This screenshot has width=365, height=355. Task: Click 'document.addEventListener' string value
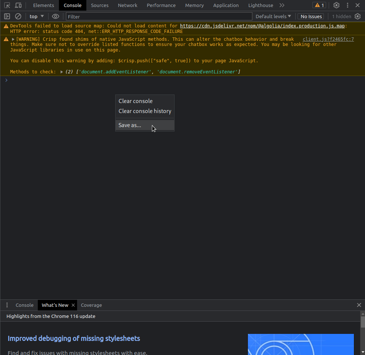pyautogui.click(x=115, y=72)
